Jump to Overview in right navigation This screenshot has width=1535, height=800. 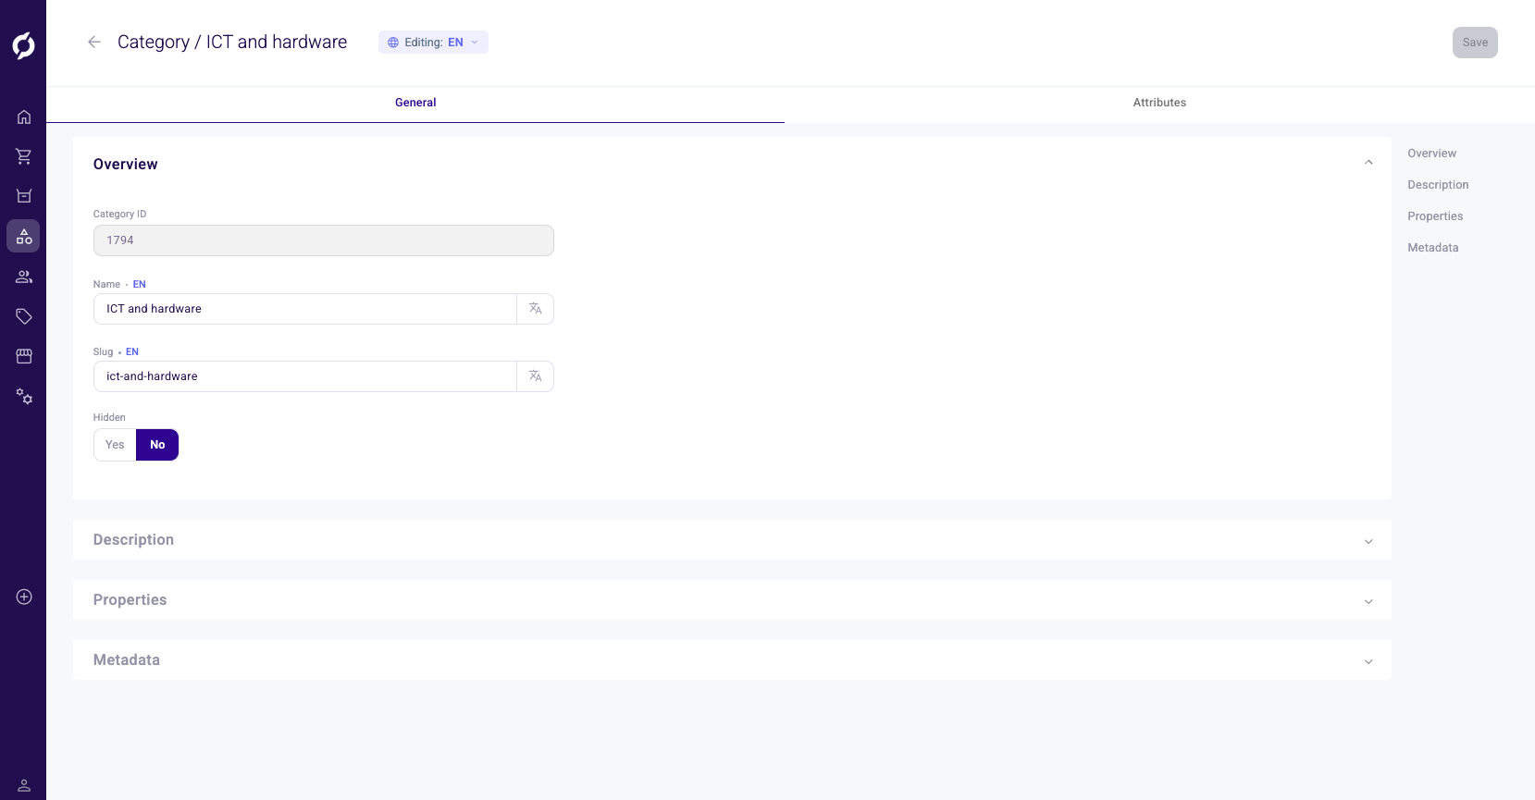pyautogui.click(x=1431, y=154)
